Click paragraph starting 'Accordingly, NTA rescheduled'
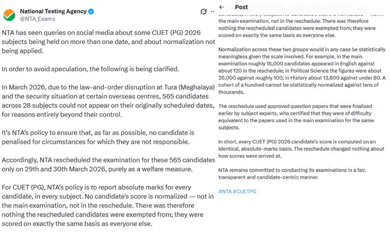The height and width of the screenshot is (244, 390). click(x=108, y=165)
